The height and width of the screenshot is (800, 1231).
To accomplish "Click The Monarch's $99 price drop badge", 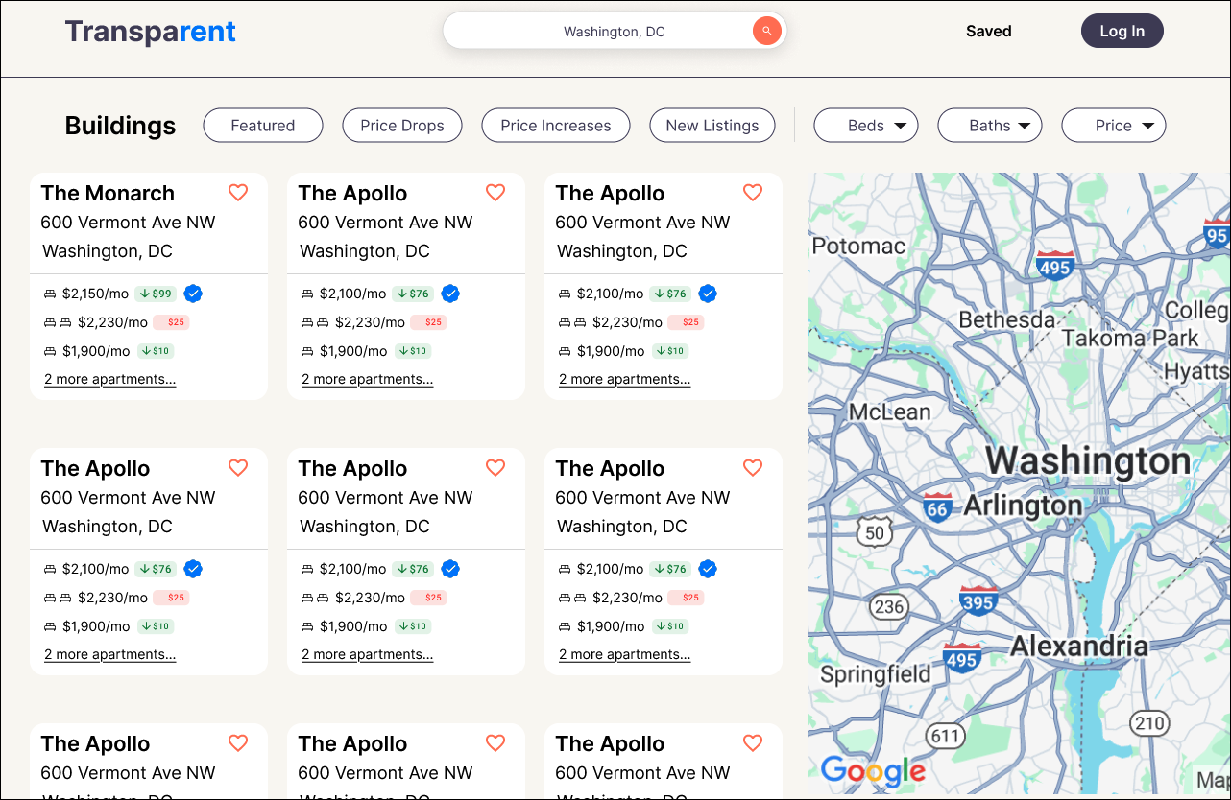I will coord(156,294).
